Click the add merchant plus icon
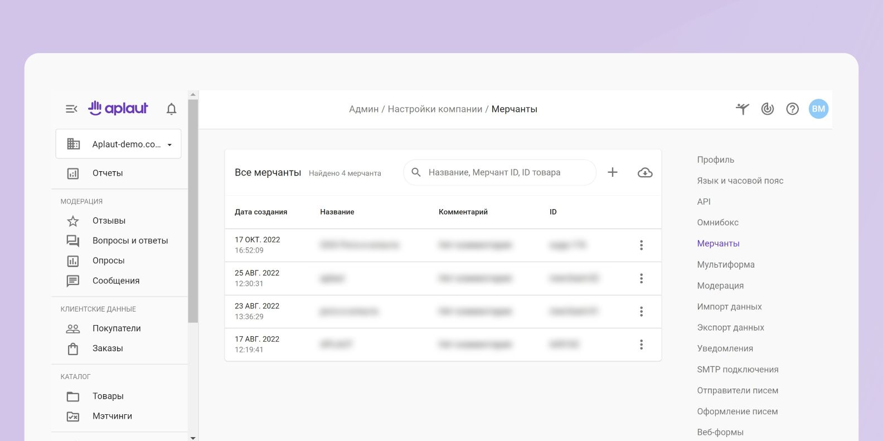The image size is (883, 441). click(612, 172)
